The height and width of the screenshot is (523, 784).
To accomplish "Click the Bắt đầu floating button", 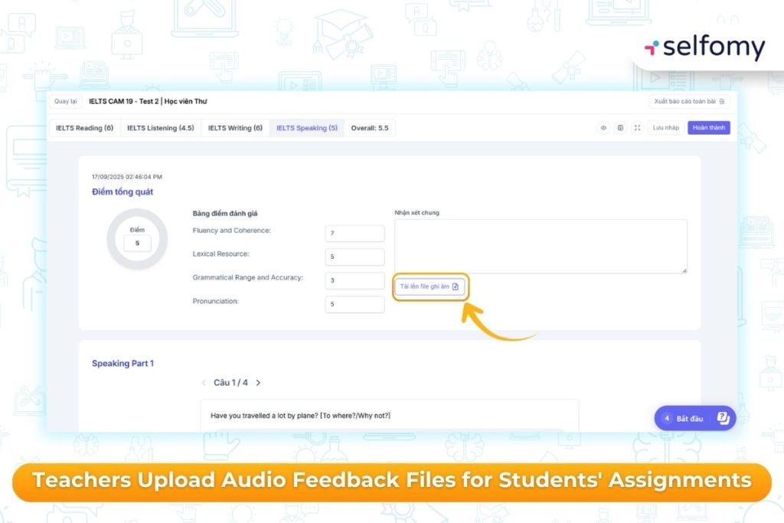I will tap(684, 418).
